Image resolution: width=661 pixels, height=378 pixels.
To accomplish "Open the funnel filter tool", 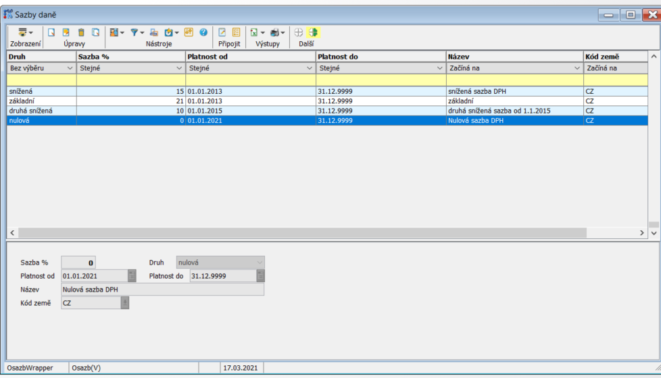I will click(135, 32).
